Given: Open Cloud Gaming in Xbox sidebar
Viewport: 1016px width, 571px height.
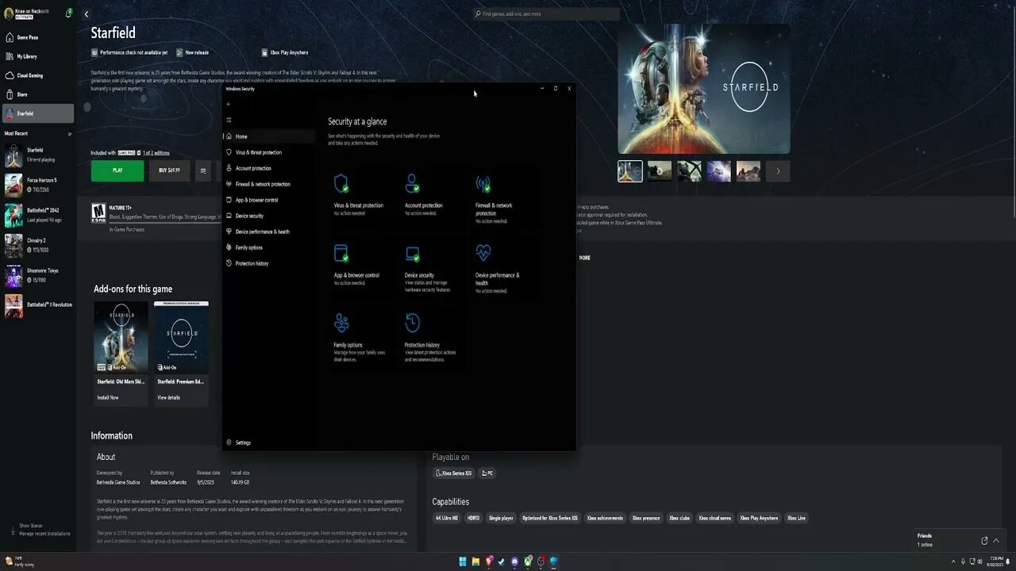Looking at the screenshot, I should pyautogui.click(x=38, y=75).
